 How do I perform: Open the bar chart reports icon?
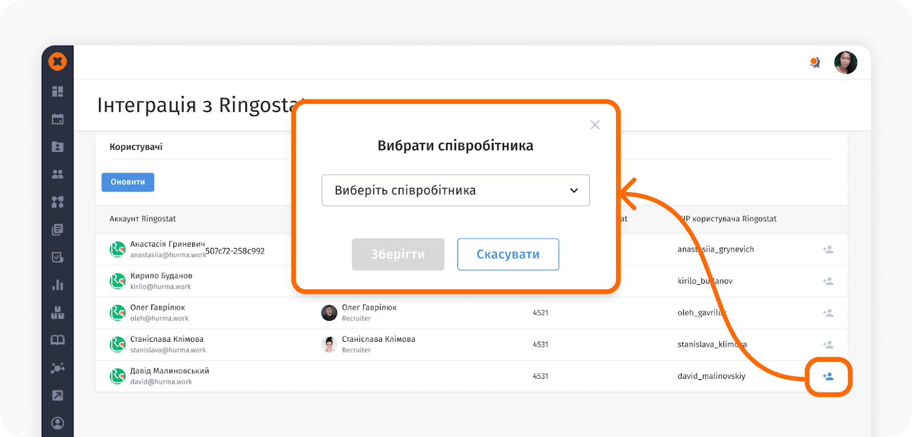click(x=58, y=285)
